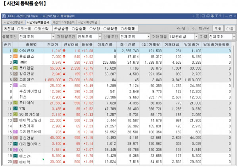Image resolution: width=238 pixels, height=167 pixels.
Task: Click the badge icon beside 예스24
Action: [x=15, y=156]
